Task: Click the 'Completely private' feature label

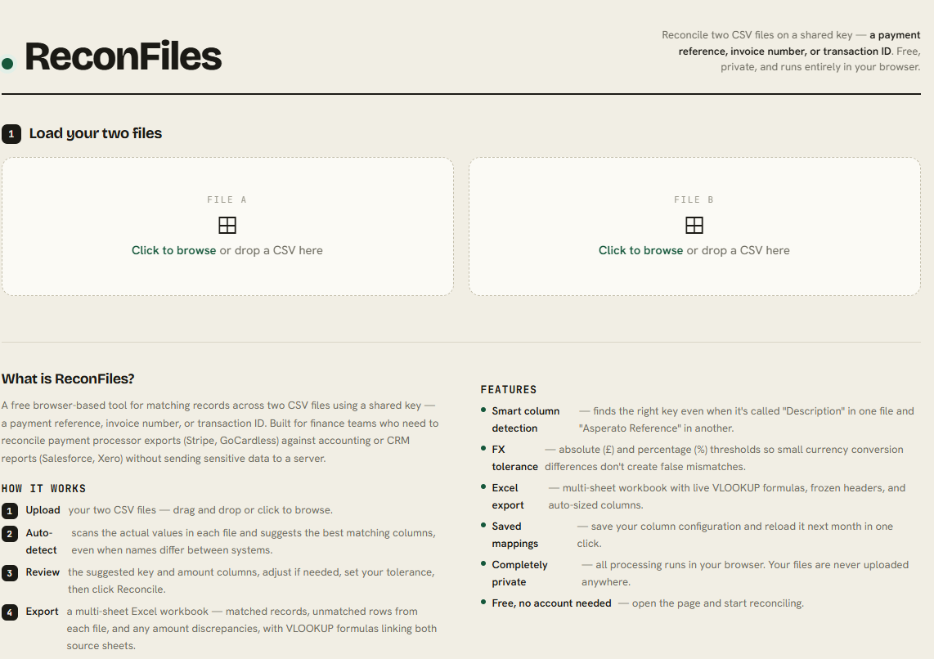Action: coord(519,573)
